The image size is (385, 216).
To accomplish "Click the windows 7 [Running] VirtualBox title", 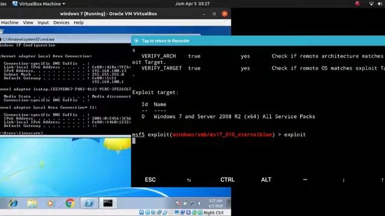I will point(108,14).
